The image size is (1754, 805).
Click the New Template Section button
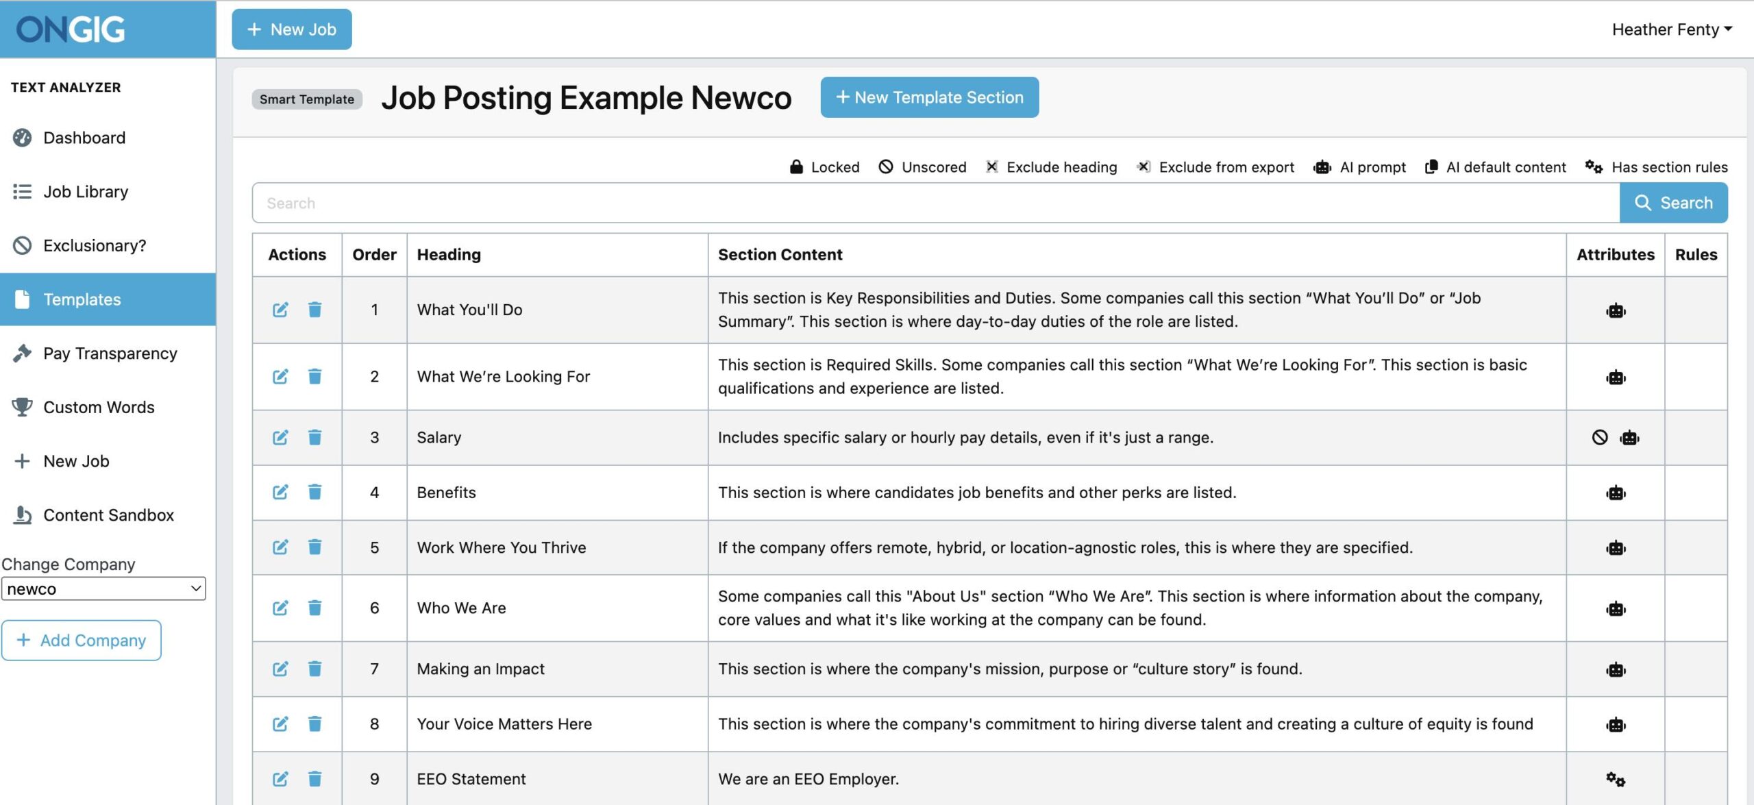tap(929, 97)
